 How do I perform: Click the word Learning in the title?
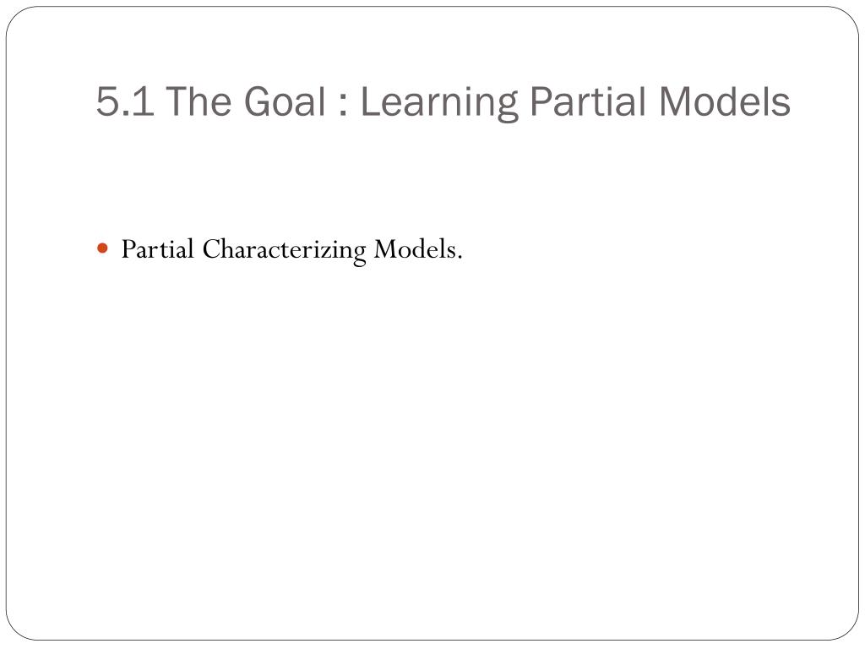click(x=439, y=103)
